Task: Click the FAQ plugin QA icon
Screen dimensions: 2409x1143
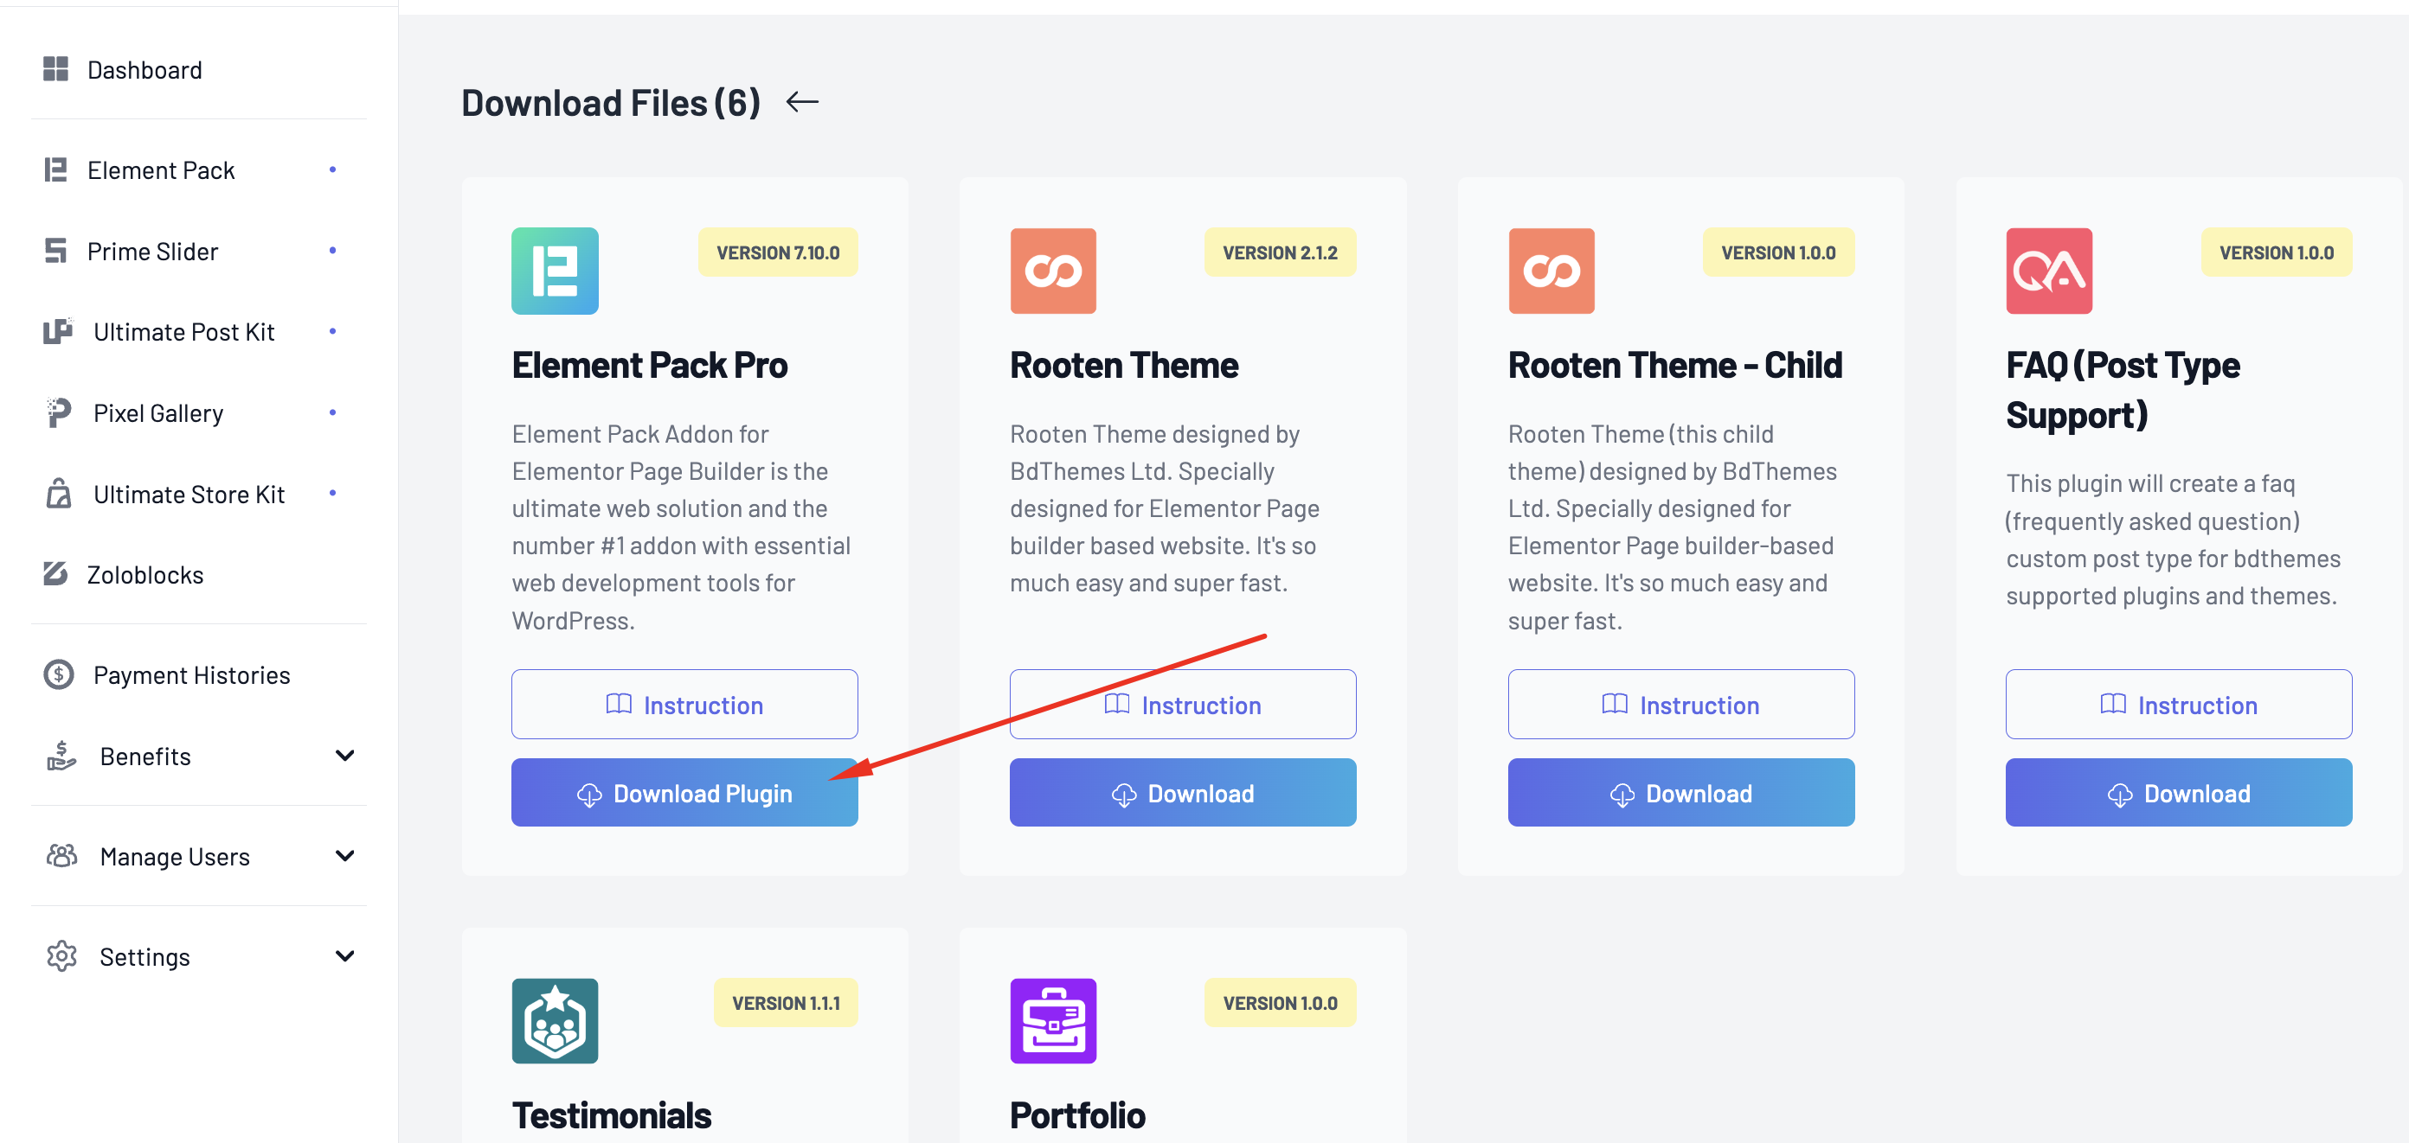Action: (x=2049, y=271)
